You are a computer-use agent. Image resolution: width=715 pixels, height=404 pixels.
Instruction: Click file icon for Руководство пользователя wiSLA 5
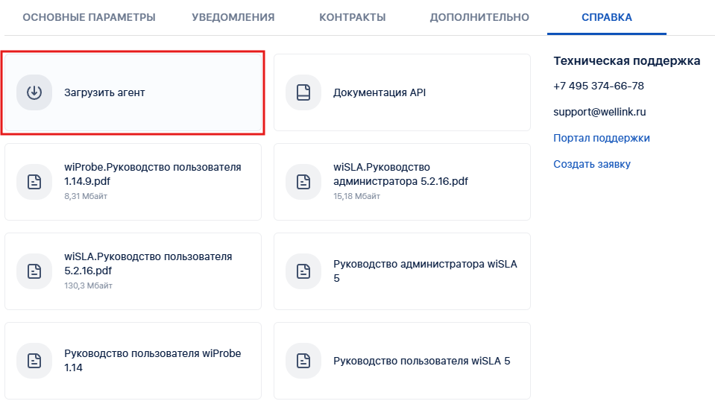coord(303,361)
